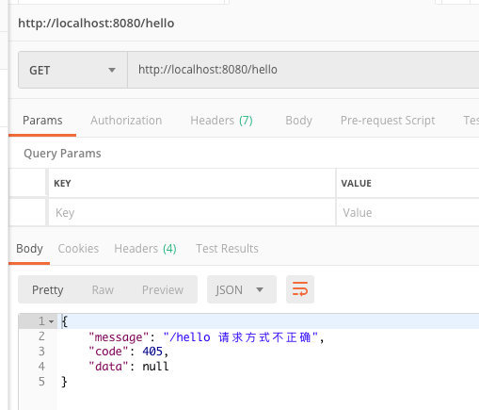The width and height of the screenshot is (479, 410).
Task: Open the JSON format dropdown
Action: tap(242, 289)
